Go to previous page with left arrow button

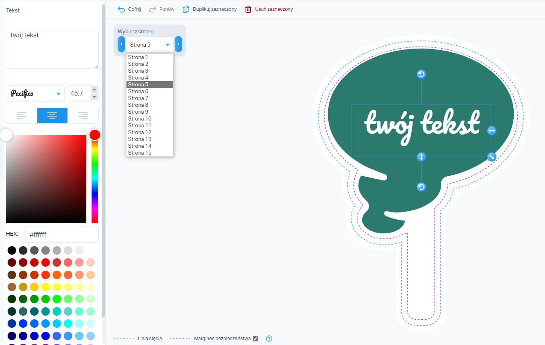pyautogui.click(x=121, y=44)
